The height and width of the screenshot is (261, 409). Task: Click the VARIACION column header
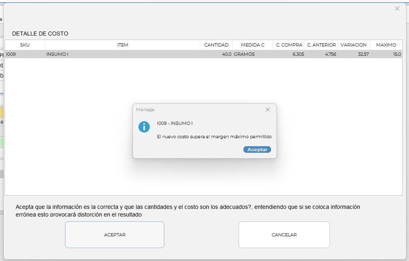pos(353,45)
